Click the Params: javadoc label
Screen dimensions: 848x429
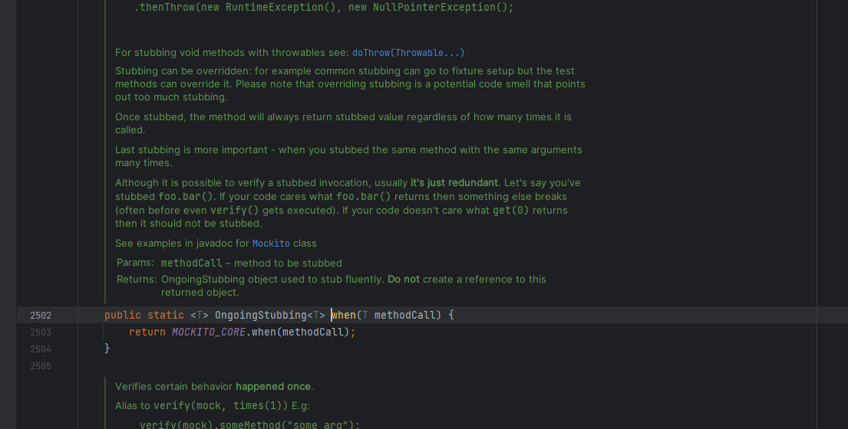tap(135, 263)
